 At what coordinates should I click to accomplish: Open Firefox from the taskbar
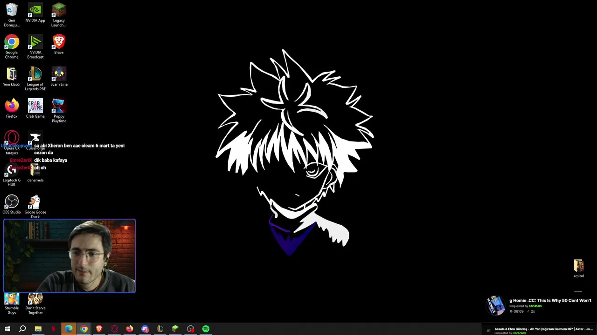click(x=130, y=329)
